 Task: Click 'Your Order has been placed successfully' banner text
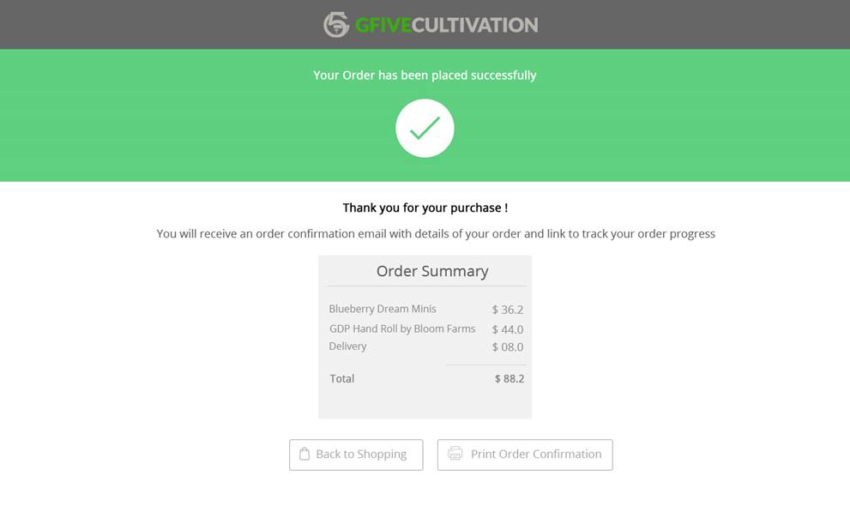pyautogui.click(x=425, y=75)
